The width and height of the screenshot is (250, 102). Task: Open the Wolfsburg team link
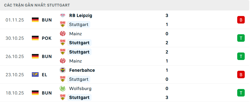[80, 88]
